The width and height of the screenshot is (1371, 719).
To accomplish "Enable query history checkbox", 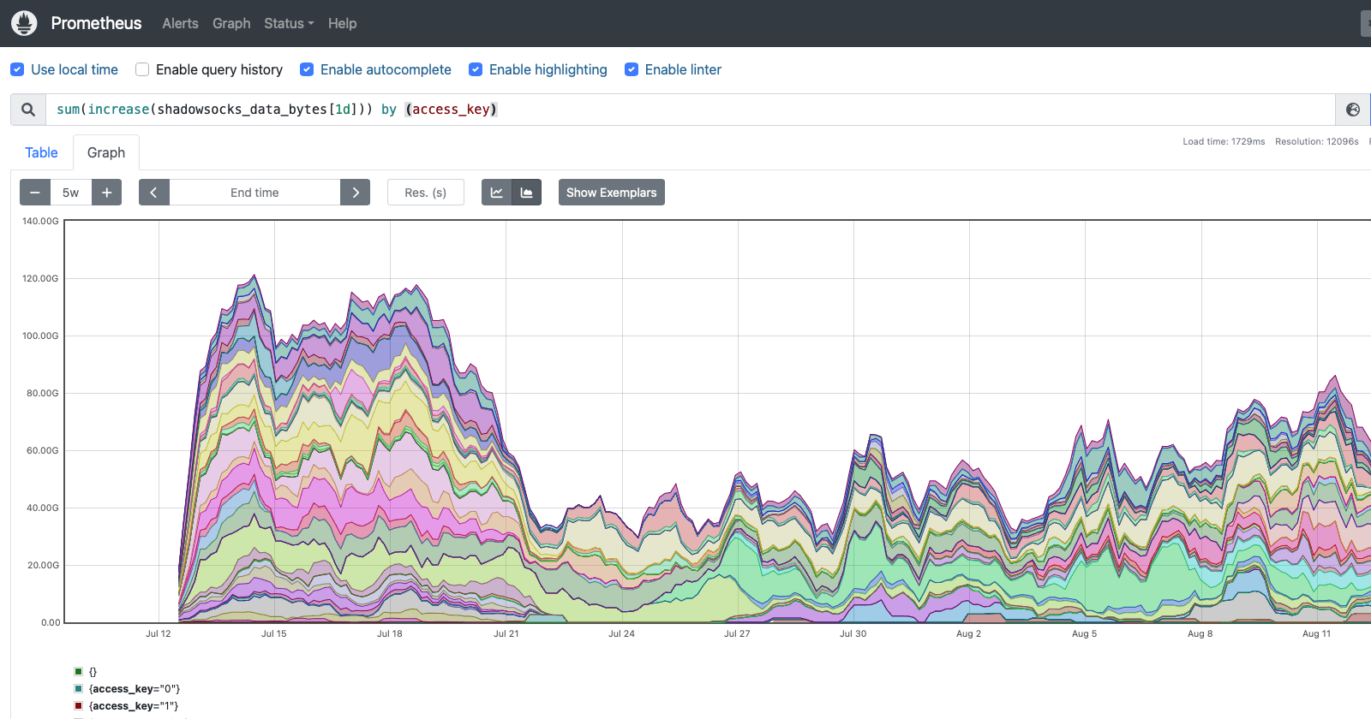I will 142,69.
